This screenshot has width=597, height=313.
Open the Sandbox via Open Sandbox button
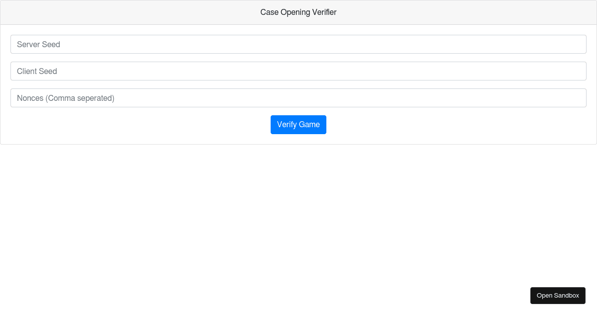click(x=558, y=295)
